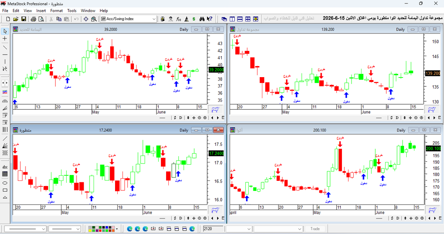Image resolution: width=444 pixels, height=234 pixels.
Task: Open Acc/Swing Index indicator dropdown
Action: (154, 19)
